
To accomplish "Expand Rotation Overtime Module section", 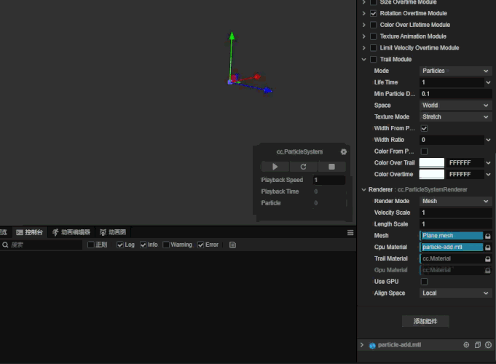I will 363,13.
